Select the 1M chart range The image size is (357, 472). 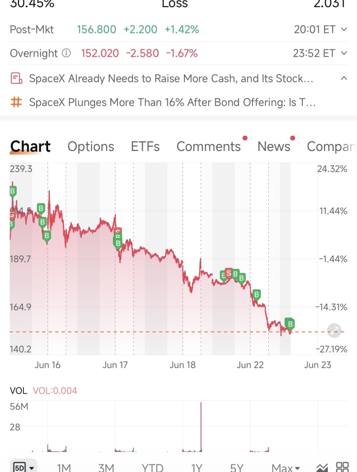(x=64, y=468)
